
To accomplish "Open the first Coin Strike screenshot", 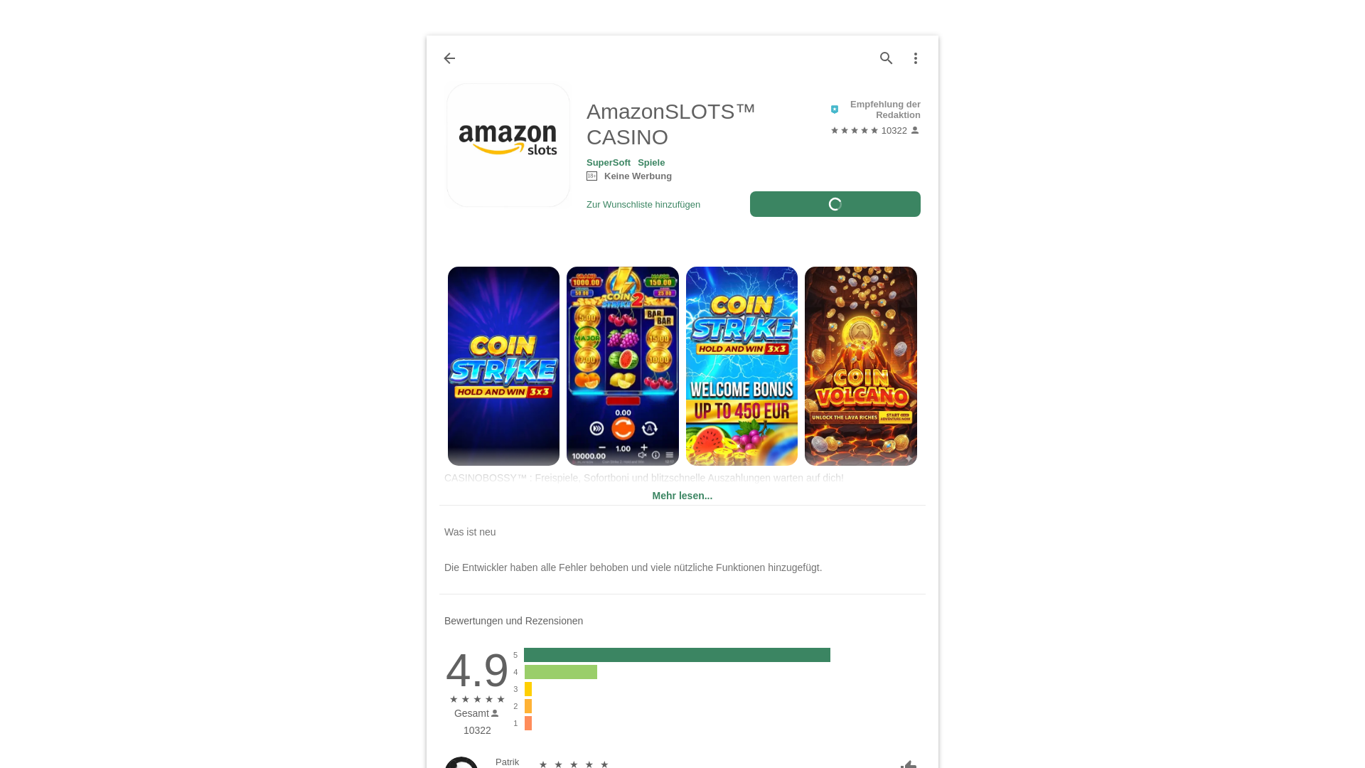I will (x=503, y=366).
